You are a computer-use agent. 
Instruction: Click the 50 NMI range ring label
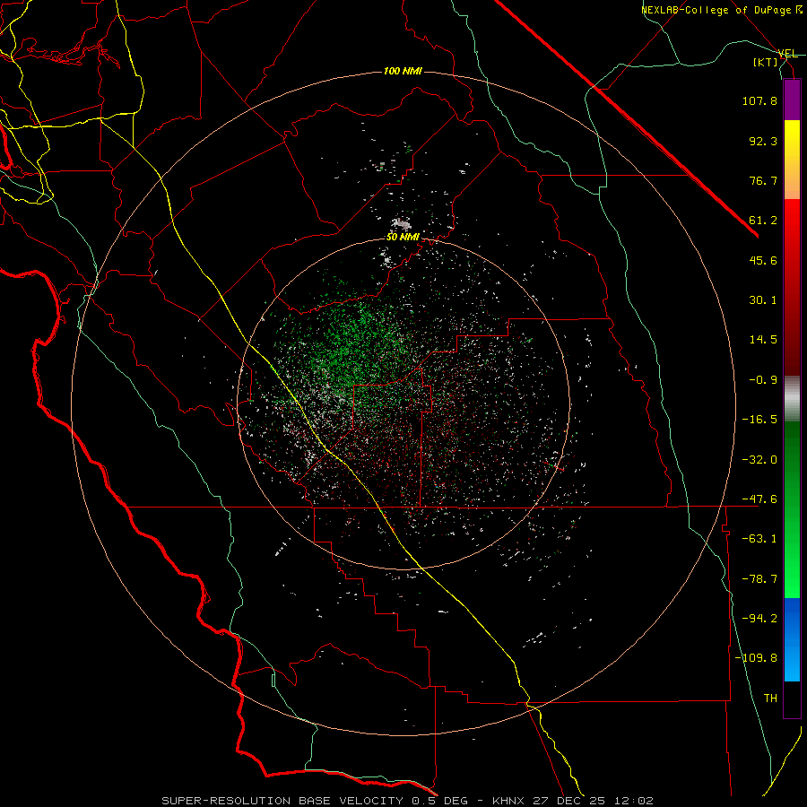[403, 238]
